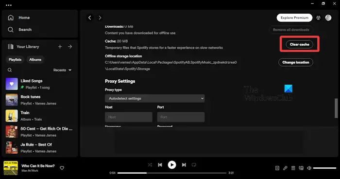This screenshot has height=179, width=340.
Task: Skip to the previous track
Action: coord(160,165)
